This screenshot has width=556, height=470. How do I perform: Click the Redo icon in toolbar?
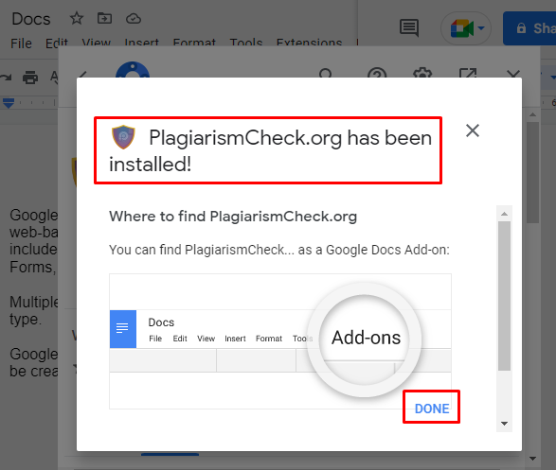pos(6,78)
